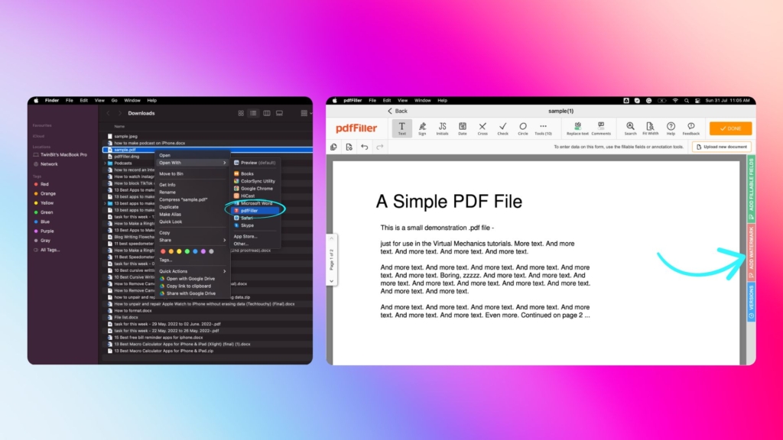Activate the Check mark tool
The image size is (783, 440).
pos(502,128)
